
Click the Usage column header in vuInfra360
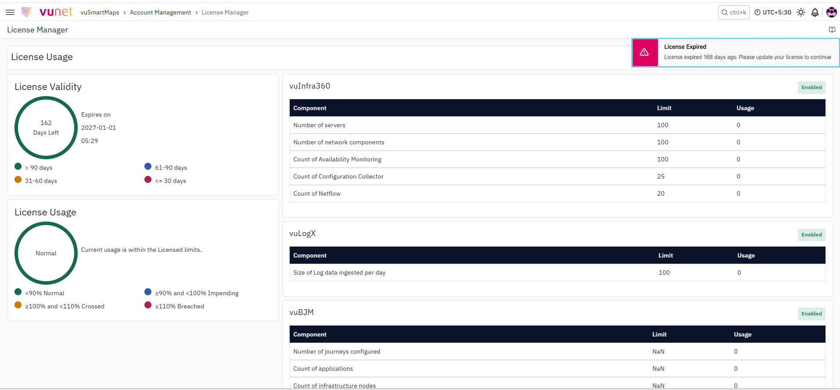point(745,108)
